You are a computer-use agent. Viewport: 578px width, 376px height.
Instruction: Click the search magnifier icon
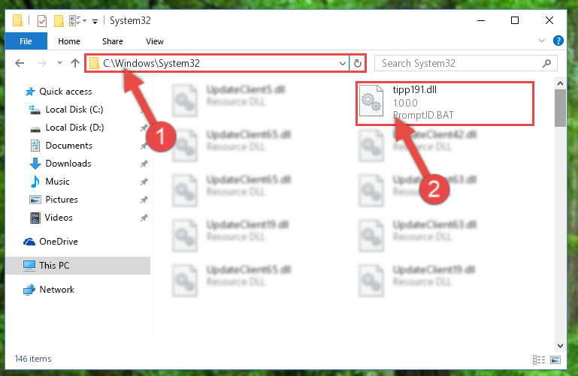[546, 63]
